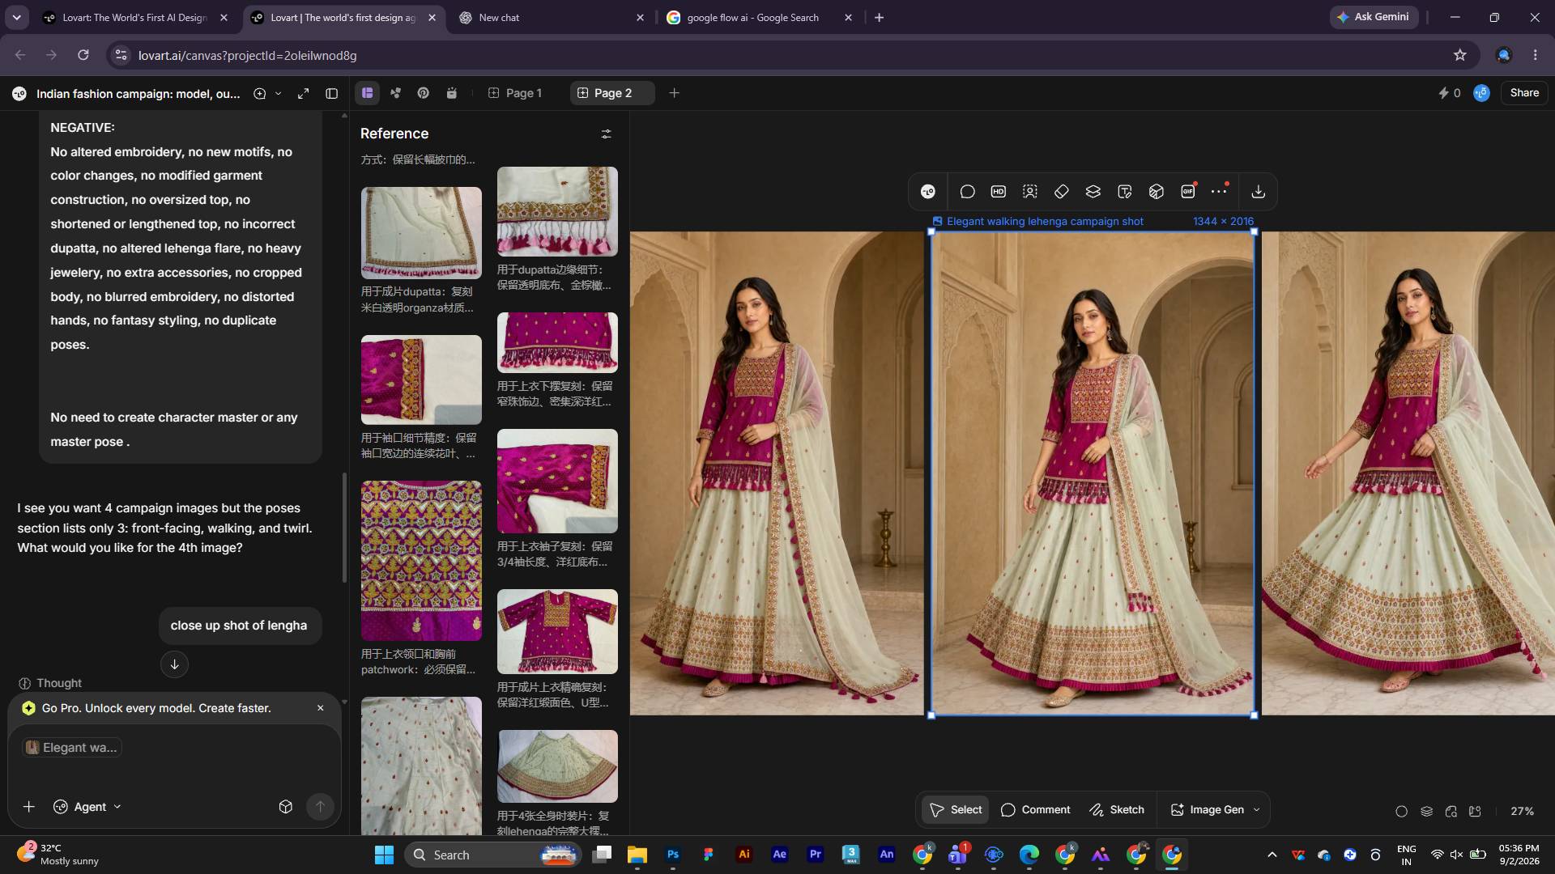1555x874 pixels.
Task: Click the Share button
Action: (x=1524, y=93)
